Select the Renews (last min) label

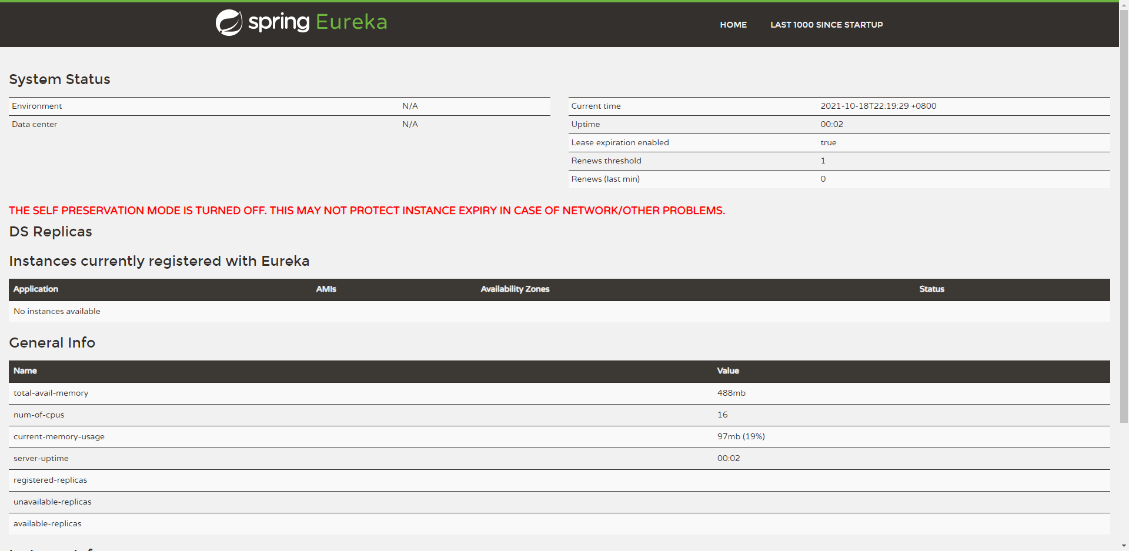click(x=605, y=179)
